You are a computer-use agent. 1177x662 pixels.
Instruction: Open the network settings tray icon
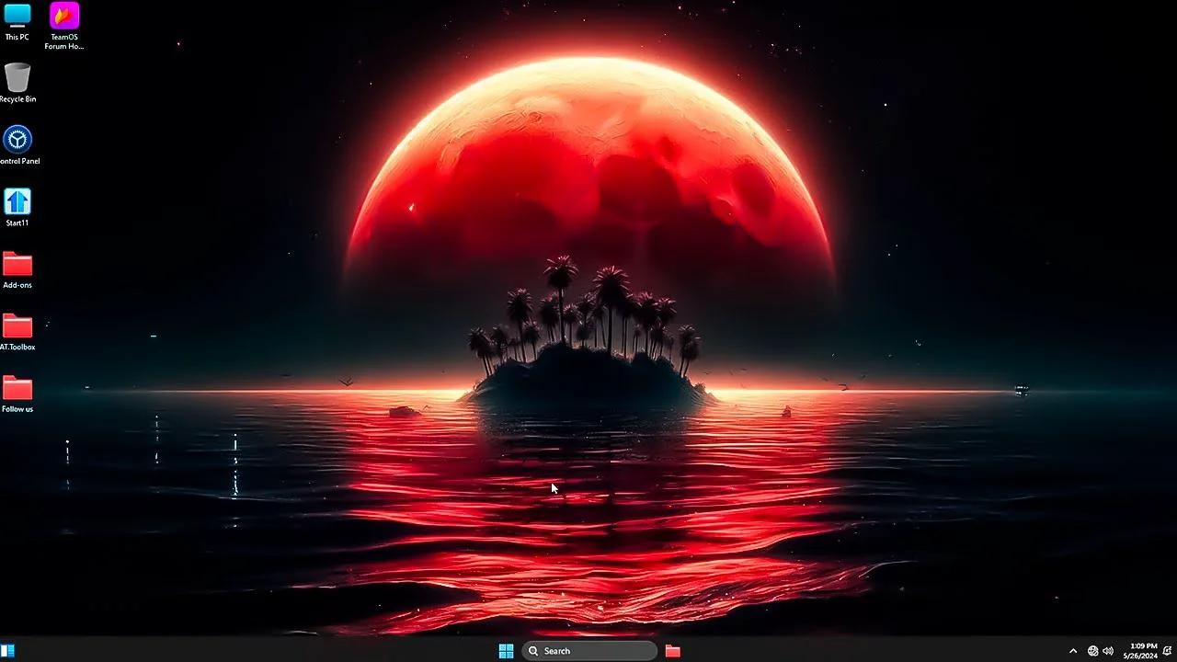(1093, 650)
